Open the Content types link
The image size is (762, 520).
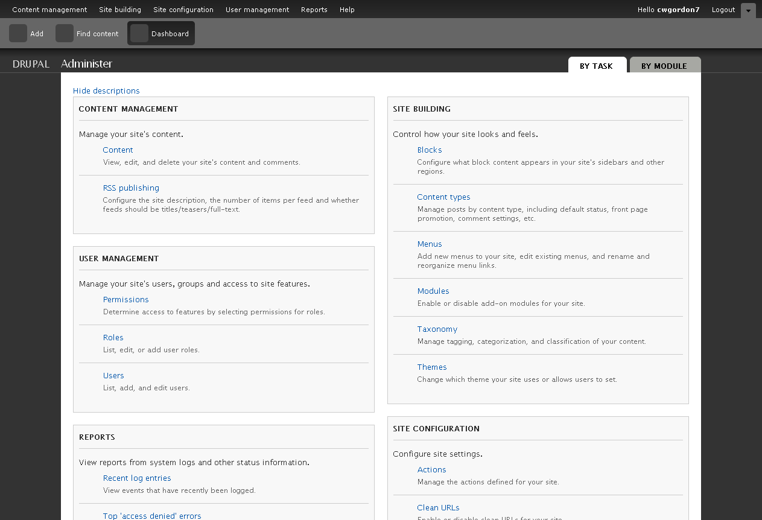click(x=443, y=197)
